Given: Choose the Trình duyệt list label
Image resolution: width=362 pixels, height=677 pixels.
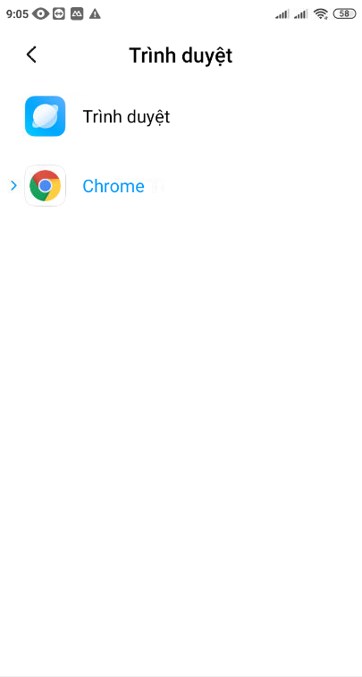Looking at the screenshot, I should [x=126, y=116].
